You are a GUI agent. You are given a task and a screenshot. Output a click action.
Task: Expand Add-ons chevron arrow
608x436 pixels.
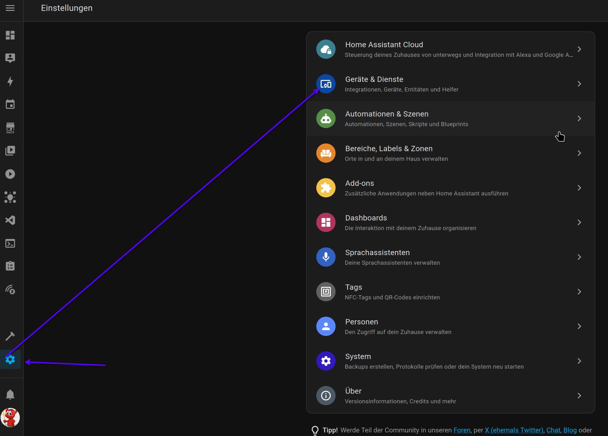tap(579, 188)
